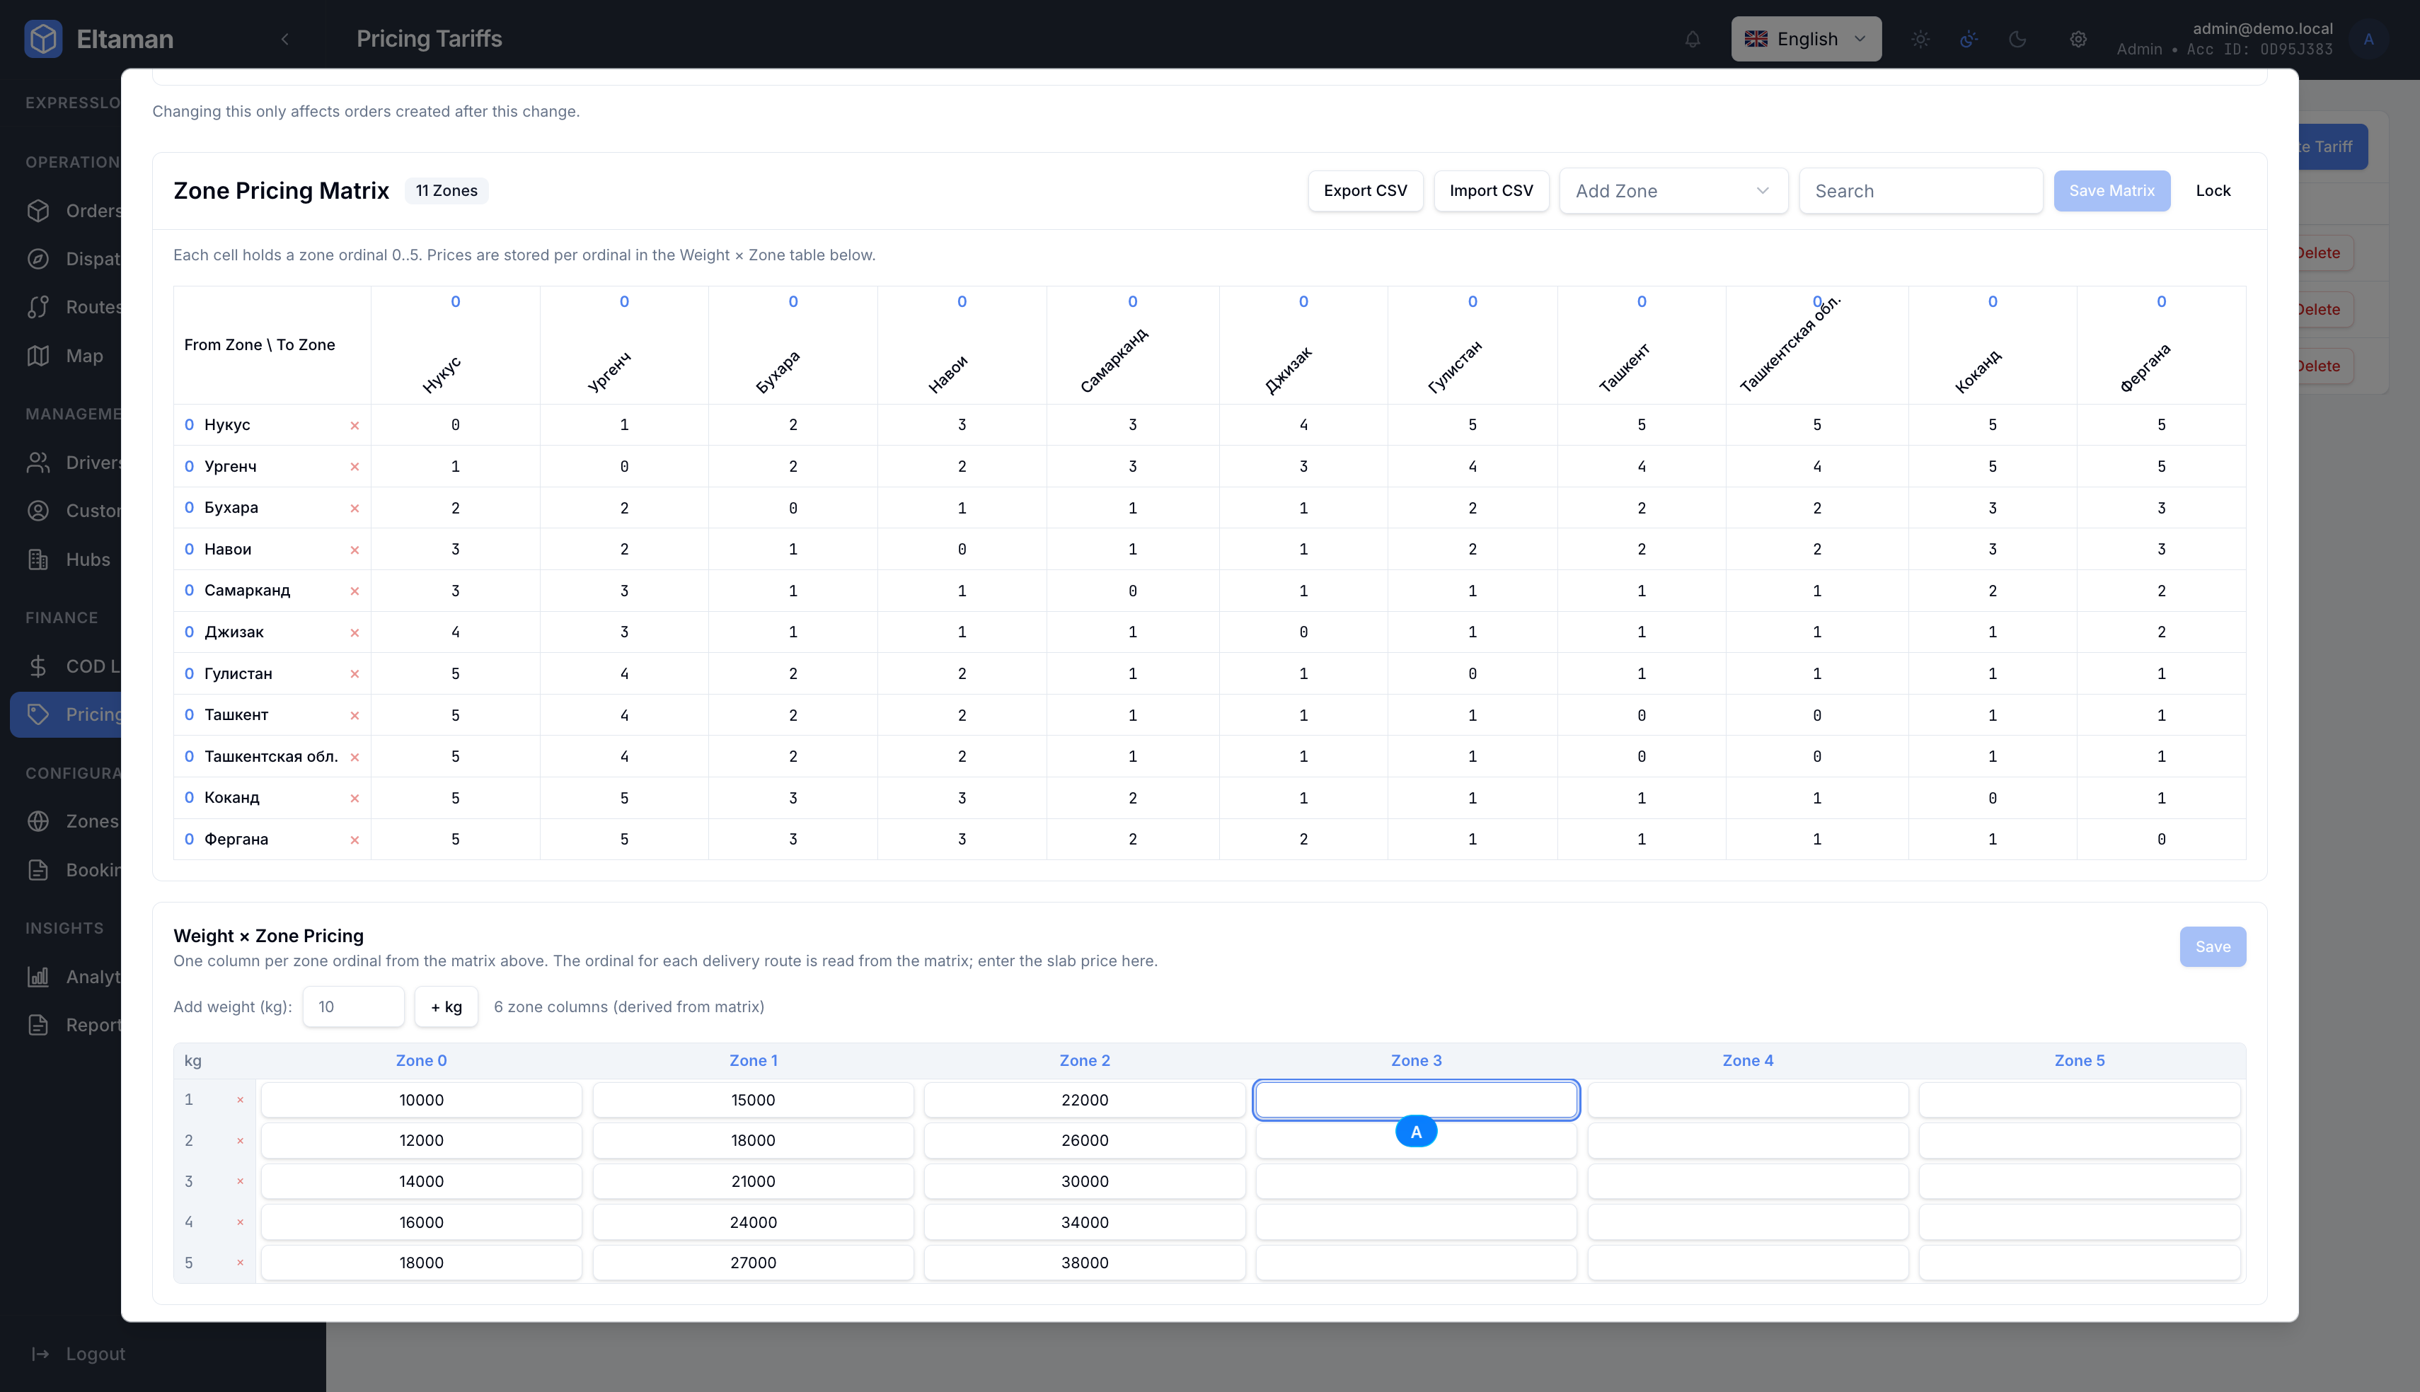Click the 15000 price in Zone 1
The width and height of the screenshot is (2420, 1392).
pos(754,1101)
